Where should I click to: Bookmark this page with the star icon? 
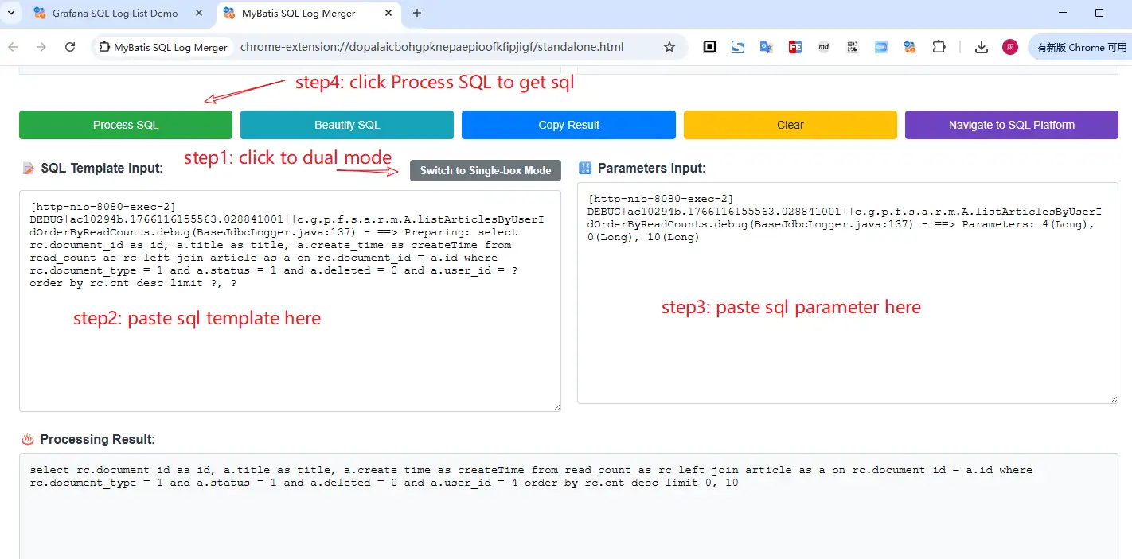click(669, 47)
